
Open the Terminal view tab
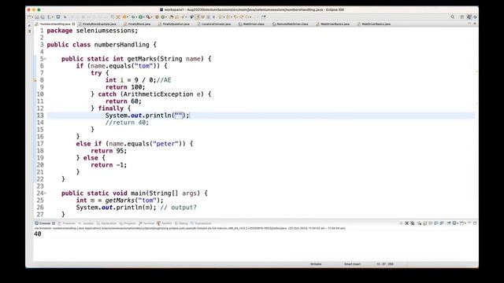147,223
